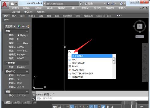Click the Quick Select icon in properties
Viewport: 150px width, 108px height.
tap(28, 26)
